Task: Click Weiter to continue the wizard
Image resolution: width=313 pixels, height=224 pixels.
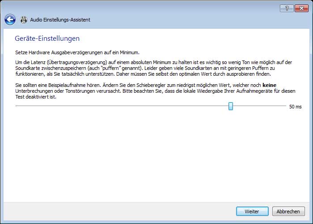Action: [x=252, y=211]
